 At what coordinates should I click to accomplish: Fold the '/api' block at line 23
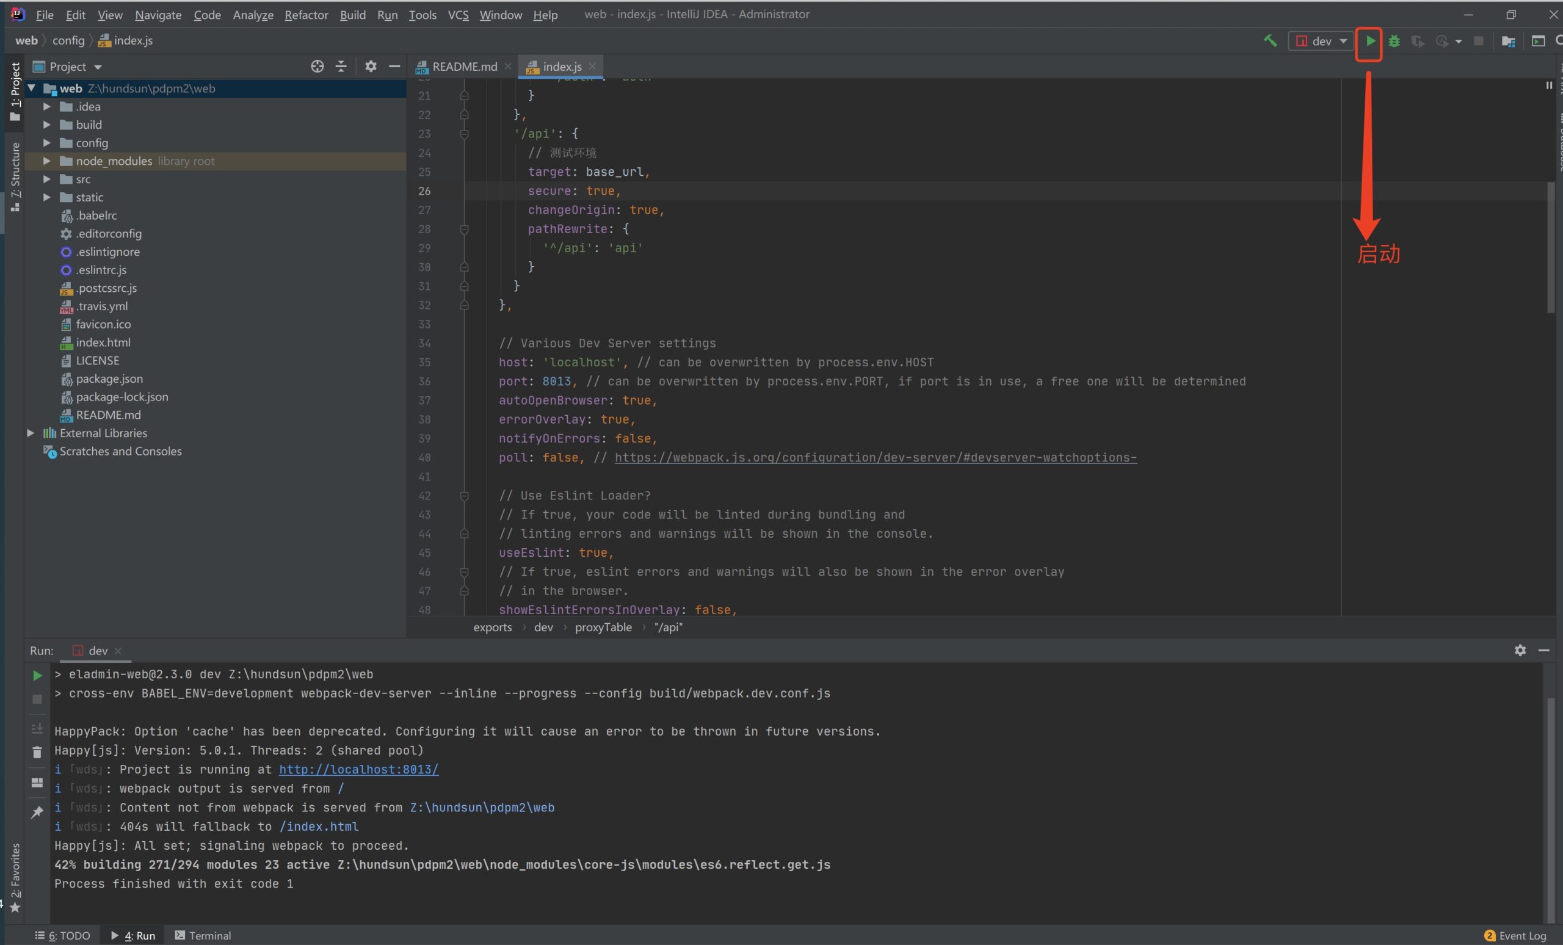coord(465,134)
